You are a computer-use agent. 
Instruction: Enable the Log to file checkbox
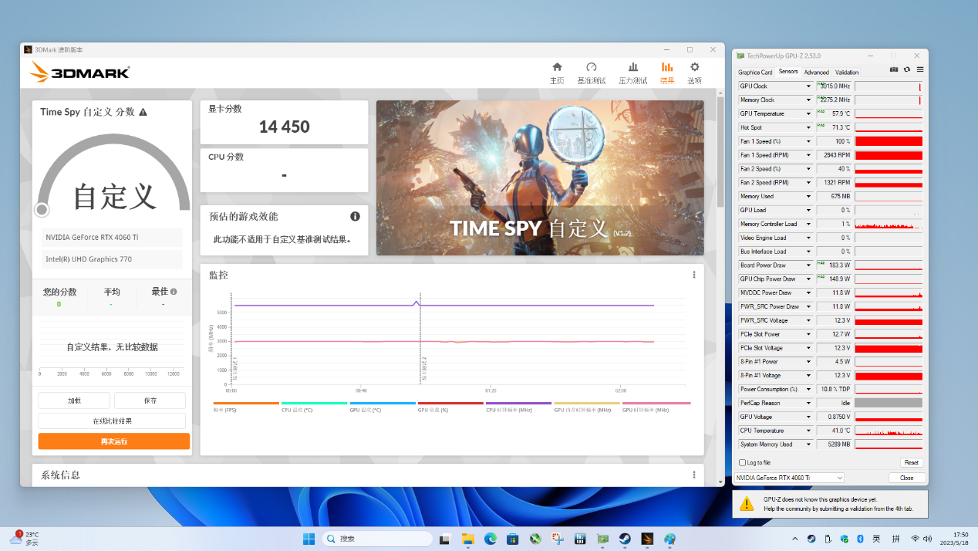pos(743,463)
